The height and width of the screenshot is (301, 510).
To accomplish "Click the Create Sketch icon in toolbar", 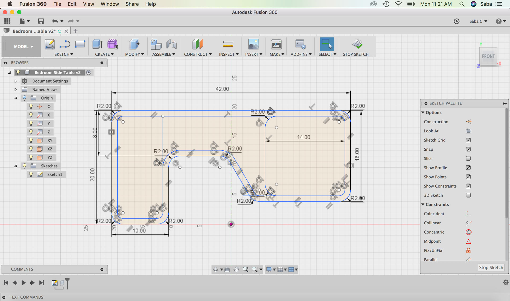I will [50, 44].
